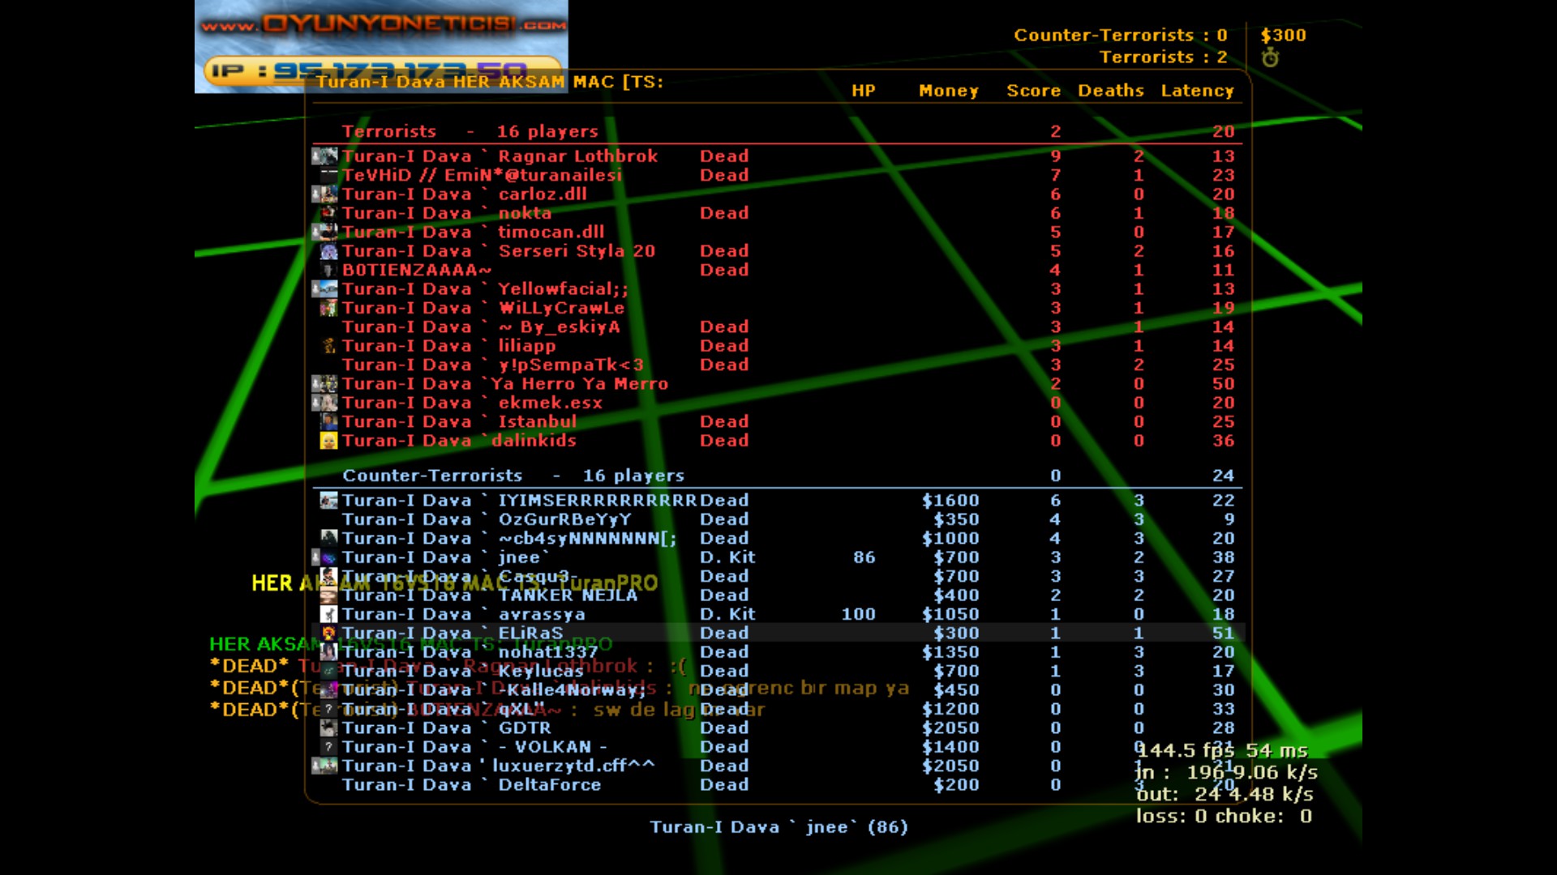
Task: Click HP value 100 for avrassya
Action: (858, 614)
